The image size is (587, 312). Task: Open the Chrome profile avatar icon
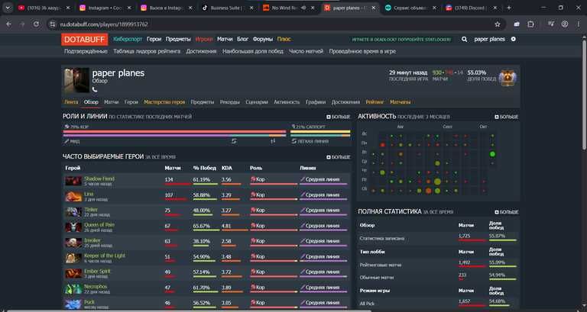(x=565, y=24)
